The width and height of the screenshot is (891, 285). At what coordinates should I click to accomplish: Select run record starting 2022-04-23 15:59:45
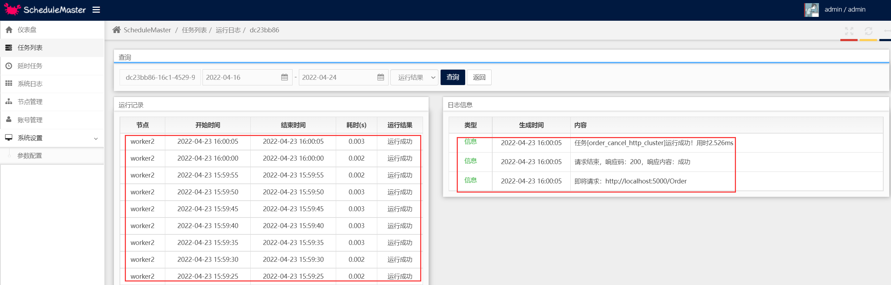(x=271, y=209)
